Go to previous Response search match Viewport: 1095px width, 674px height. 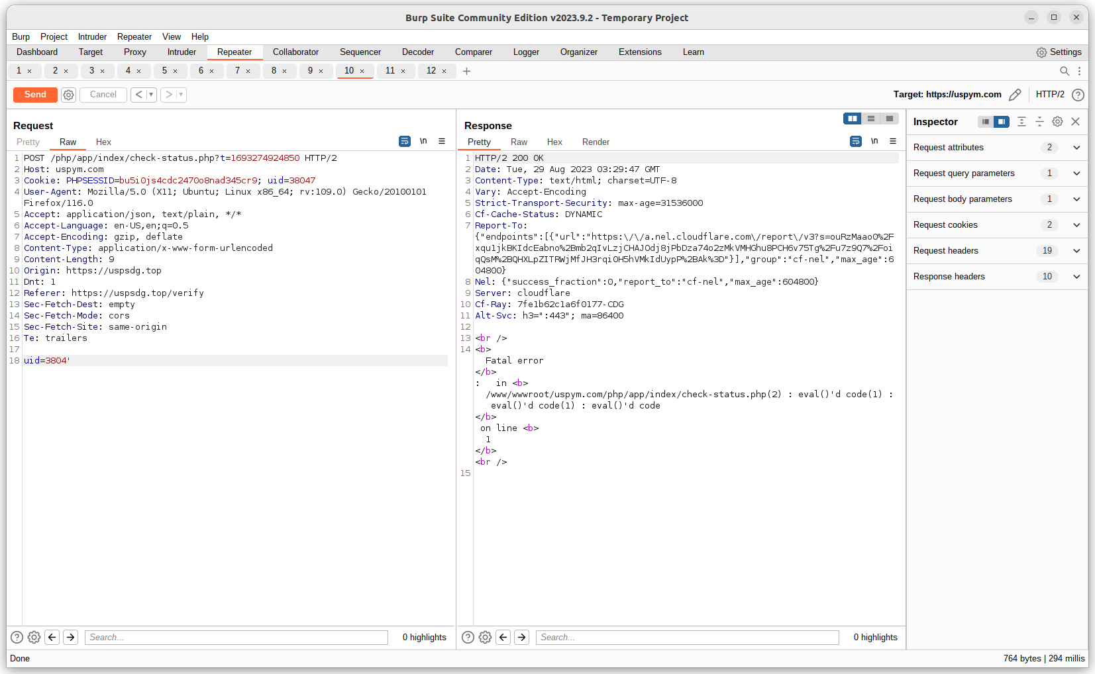tap(503, 637)
